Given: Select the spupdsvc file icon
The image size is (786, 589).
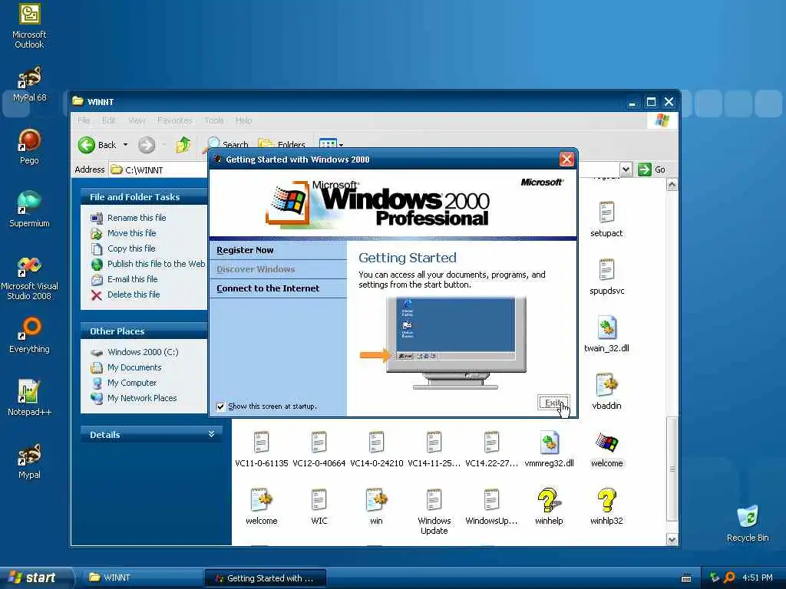Looking at the screenshot, I should point(606,276).
